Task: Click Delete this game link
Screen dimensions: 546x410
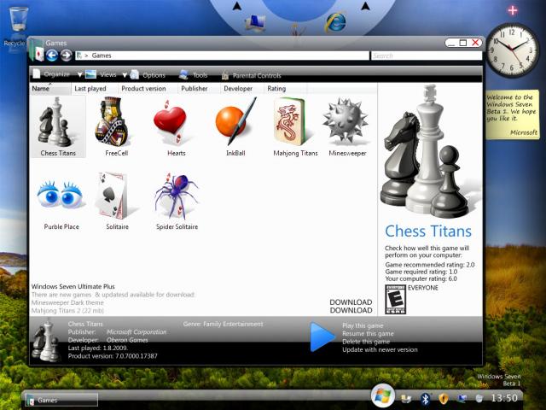Action: coord(366,342)
